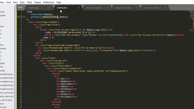Viewport: 194px width, 109px height.
Task: Open the Goto menu
Action: pyautogui.click(x=22, y=2)
